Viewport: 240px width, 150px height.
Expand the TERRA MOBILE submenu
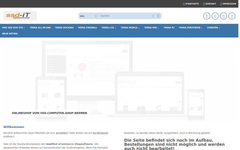coord(130,28)
